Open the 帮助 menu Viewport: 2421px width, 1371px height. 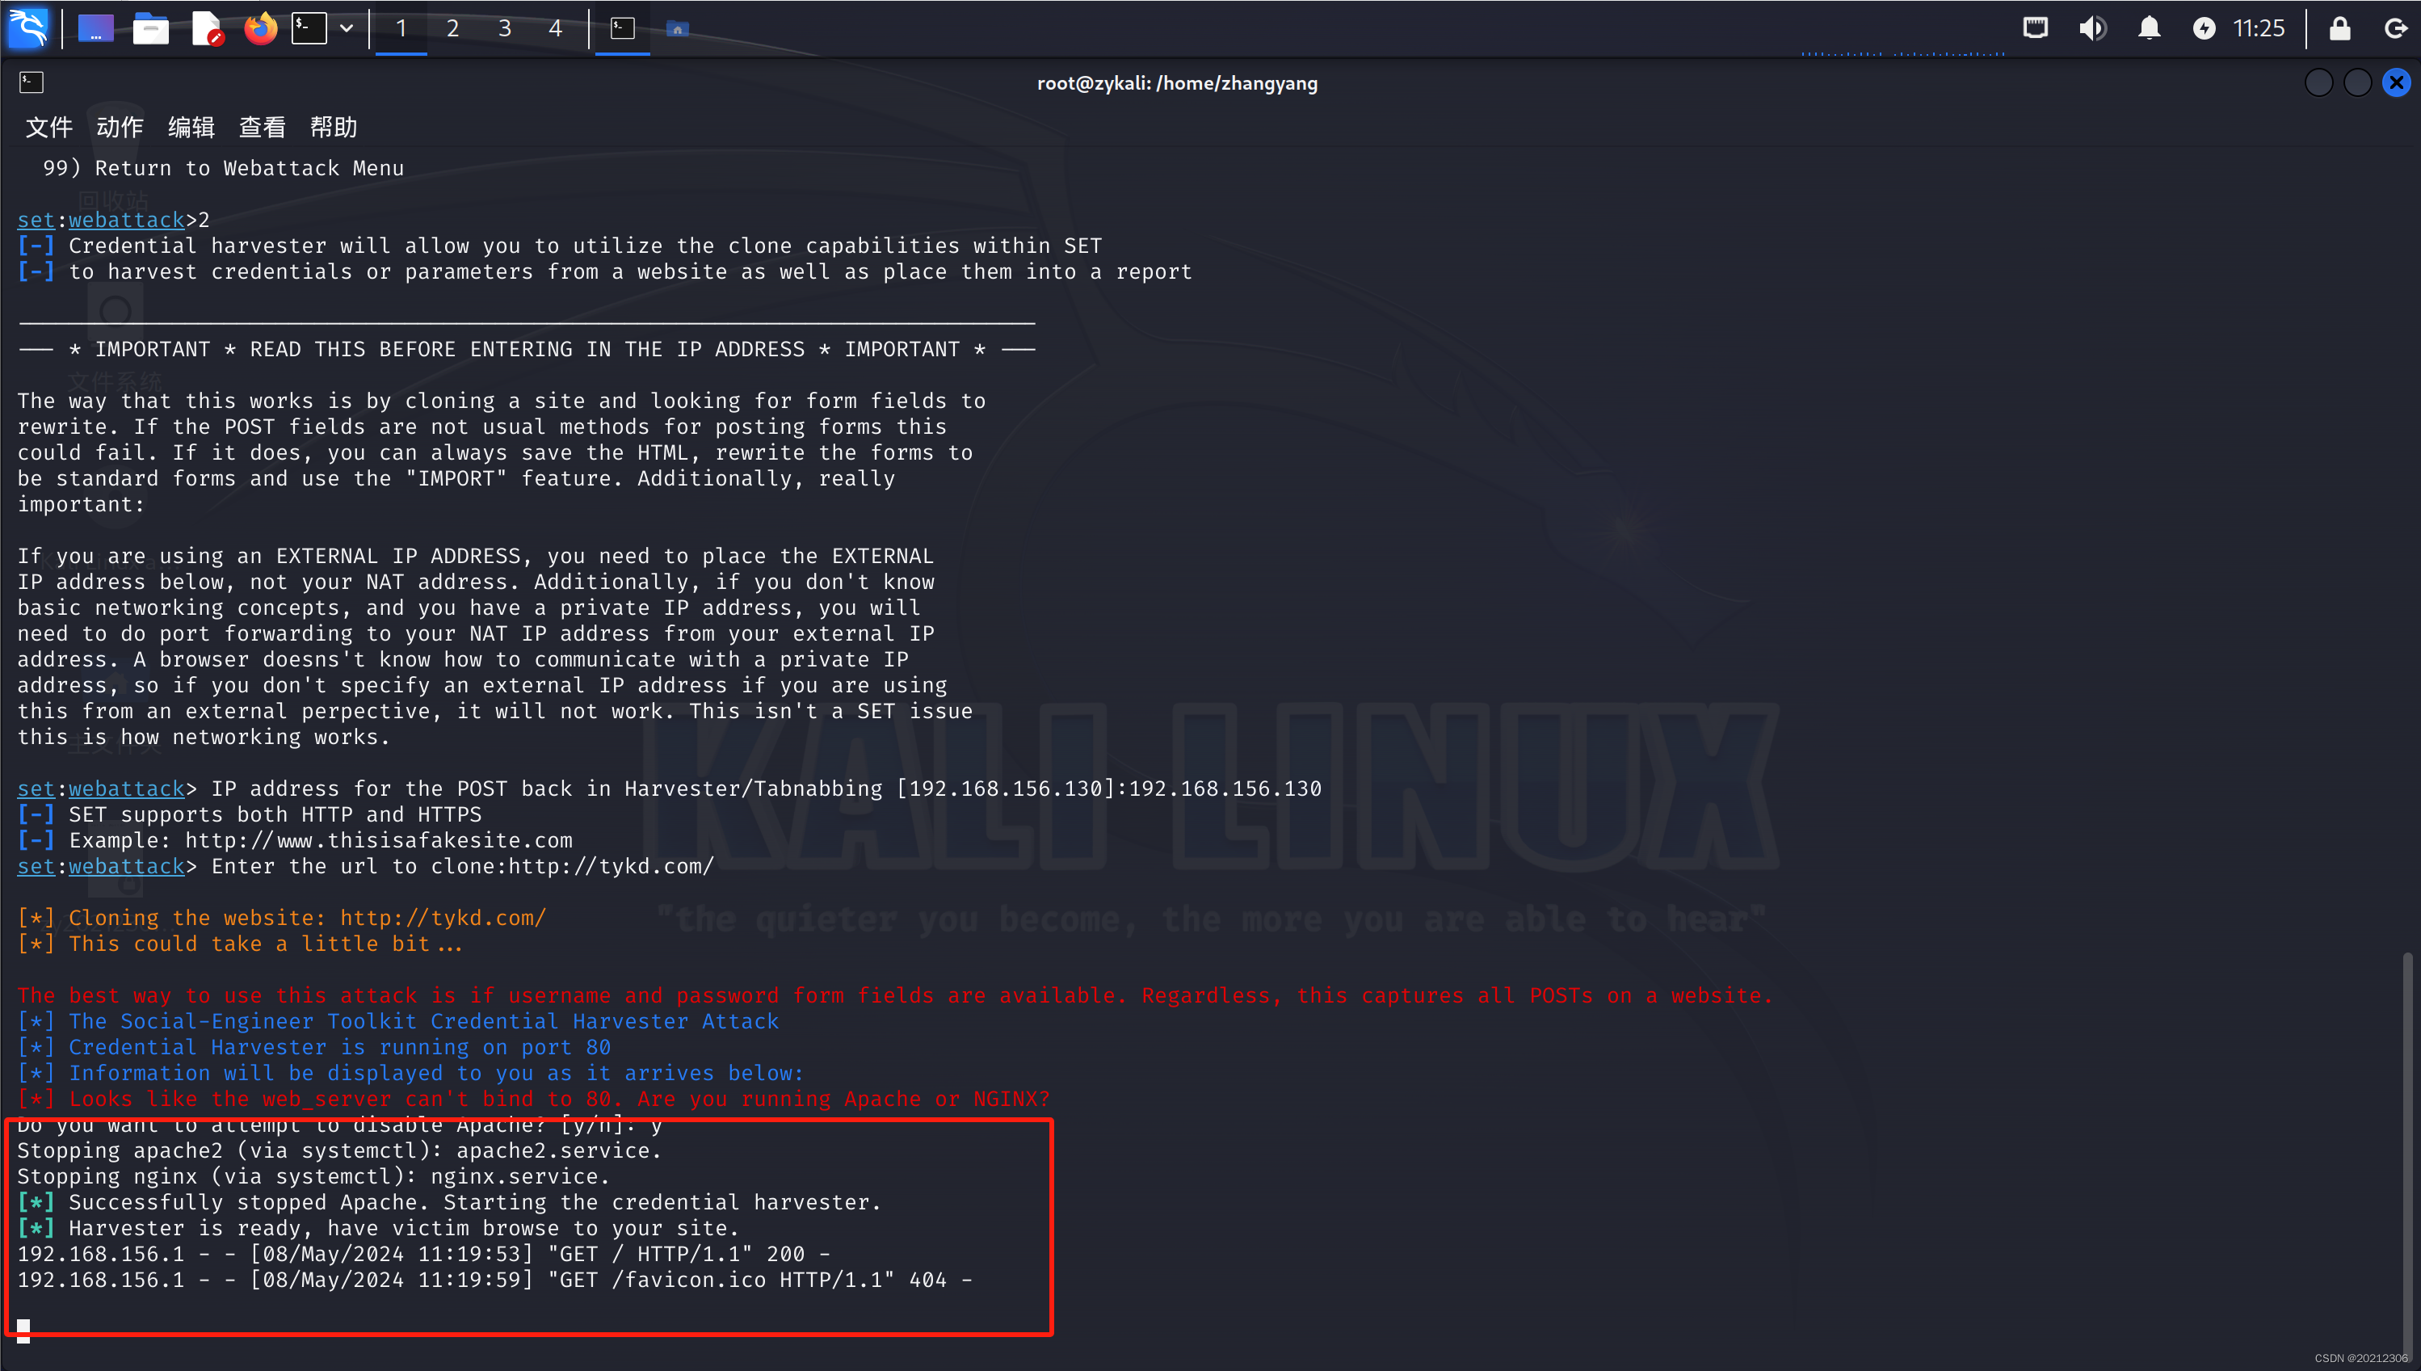333,127
